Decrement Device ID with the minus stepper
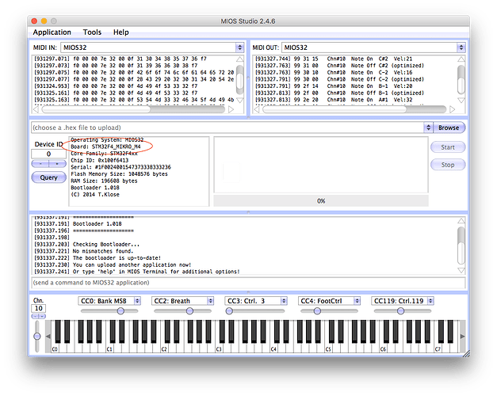This screenshot has height=396, width=497. tap(41, 164)
